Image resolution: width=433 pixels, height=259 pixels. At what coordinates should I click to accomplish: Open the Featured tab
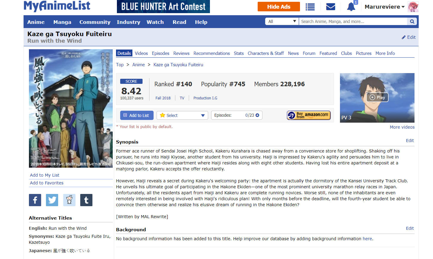tap(328, 53)
